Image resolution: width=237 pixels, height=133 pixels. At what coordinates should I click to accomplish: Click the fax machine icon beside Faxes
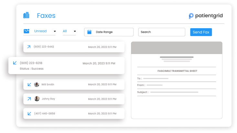(26, 15)
